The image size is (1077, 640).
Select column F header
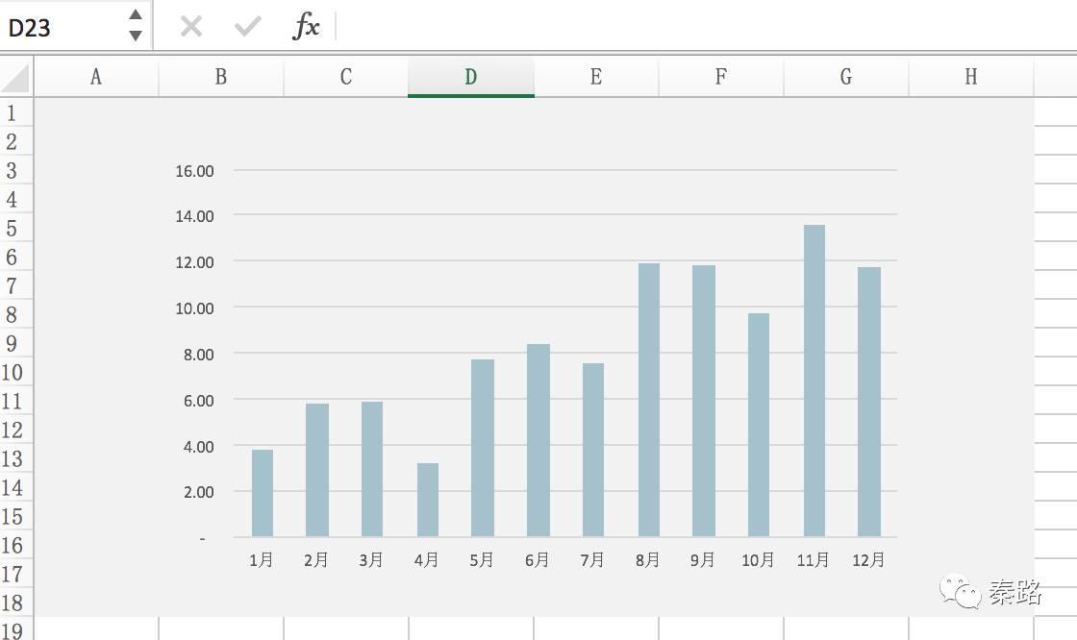pos(721,77)
